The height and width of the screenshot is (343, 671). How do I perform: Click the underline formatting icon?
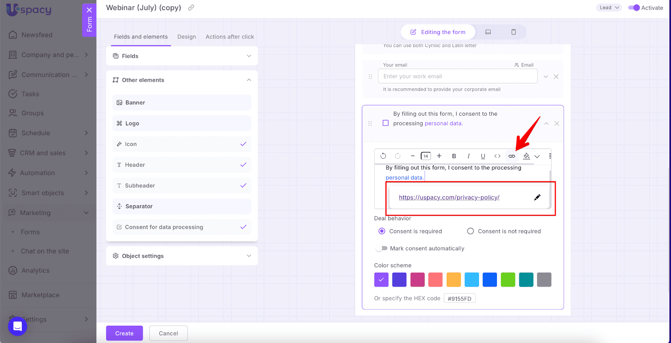pos(483,156)
